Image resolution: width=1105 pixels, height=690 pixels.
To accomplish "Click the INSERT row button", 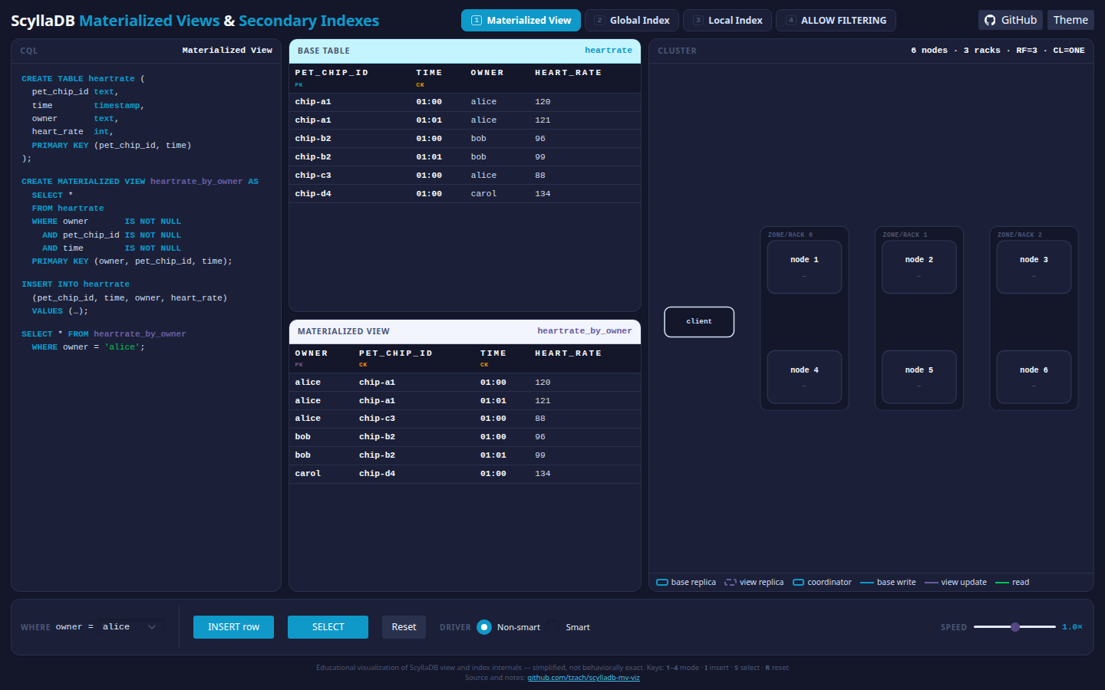I will [x=233, y=627].
